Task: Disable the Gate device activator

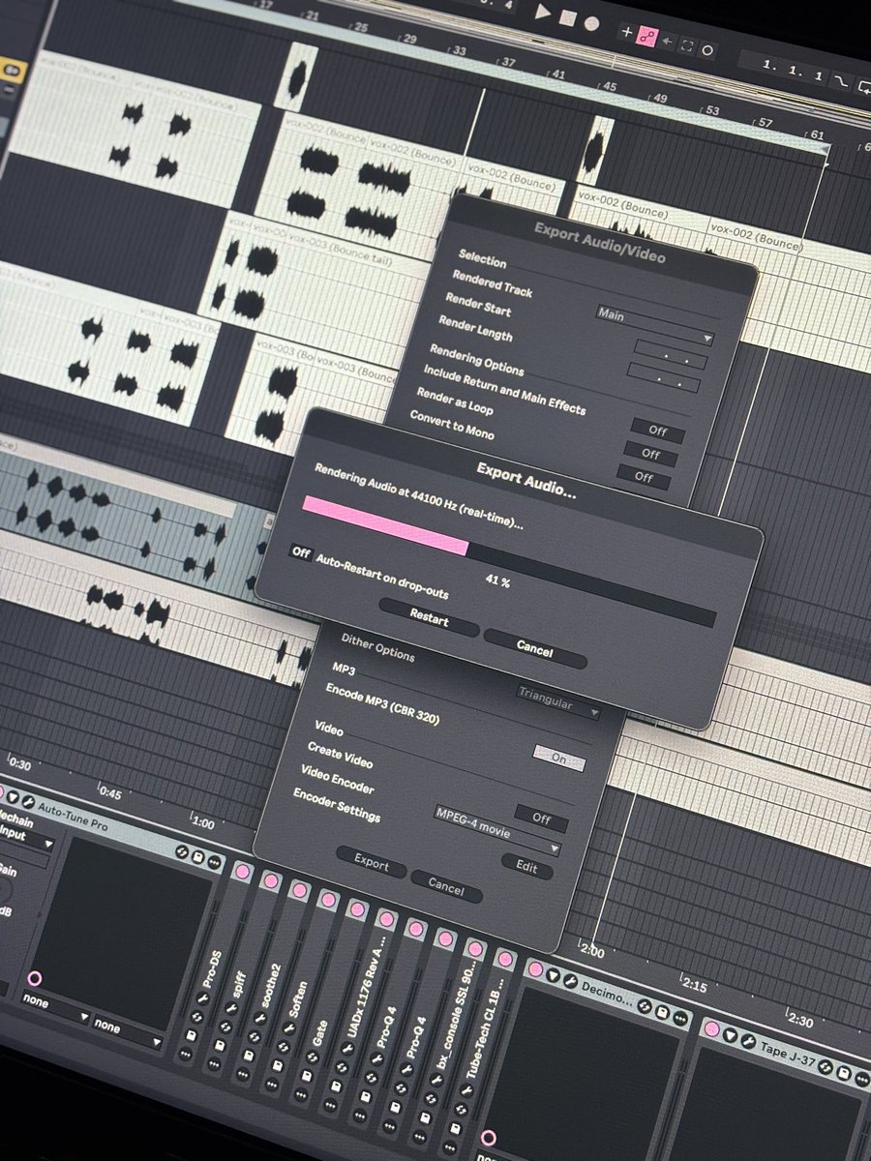Action: point(357,909)
